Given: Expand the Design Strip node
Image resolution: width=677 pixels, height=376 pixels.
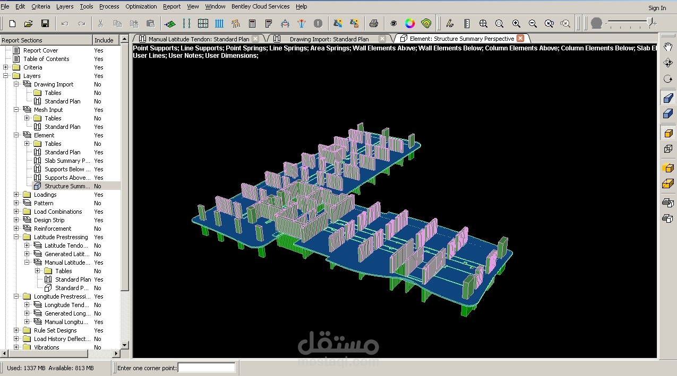Looking at the screenshot, I should click(16, 220).
